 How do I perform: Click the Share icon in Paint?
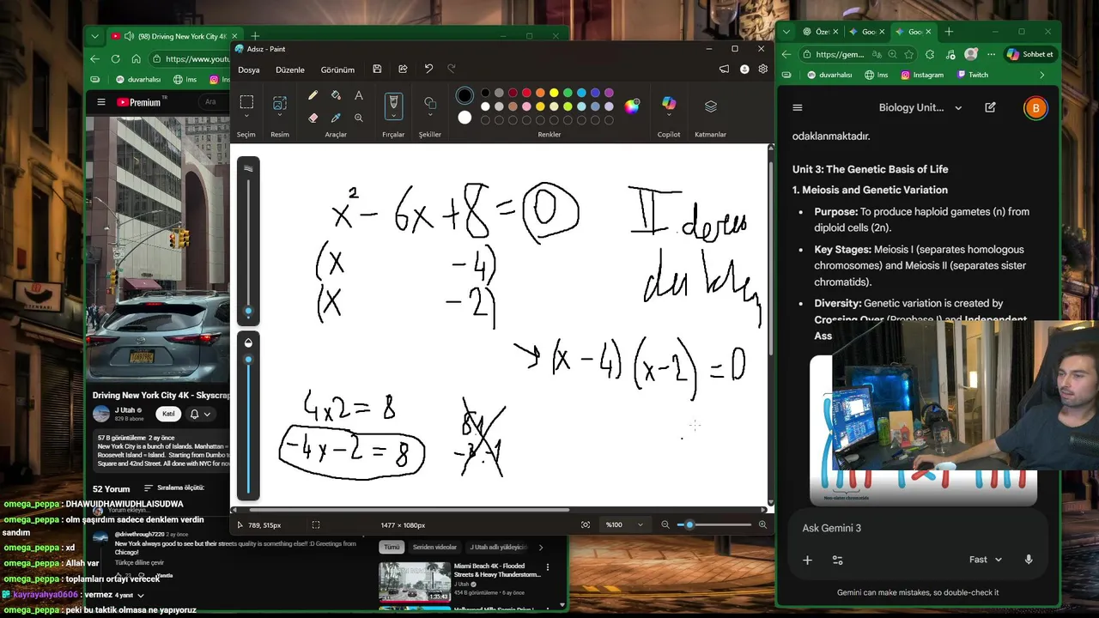403,70
